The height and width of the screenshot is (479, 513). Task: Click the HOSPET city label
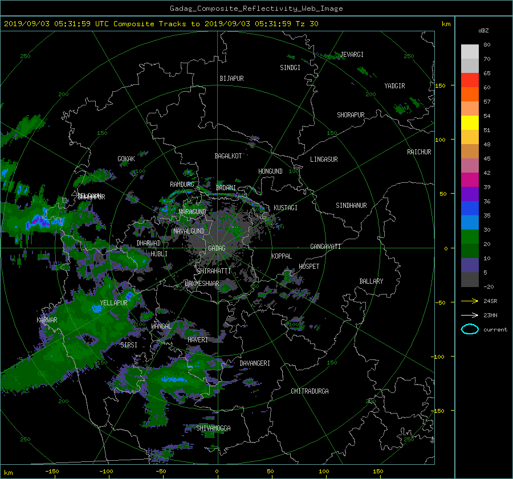309,267
